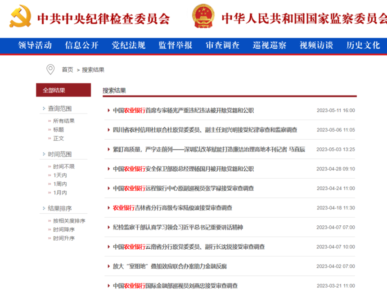Click the hammer and sickle party emblem
Image resolution: width=387 pixels, height=293 pixels.
pos(20,16)
